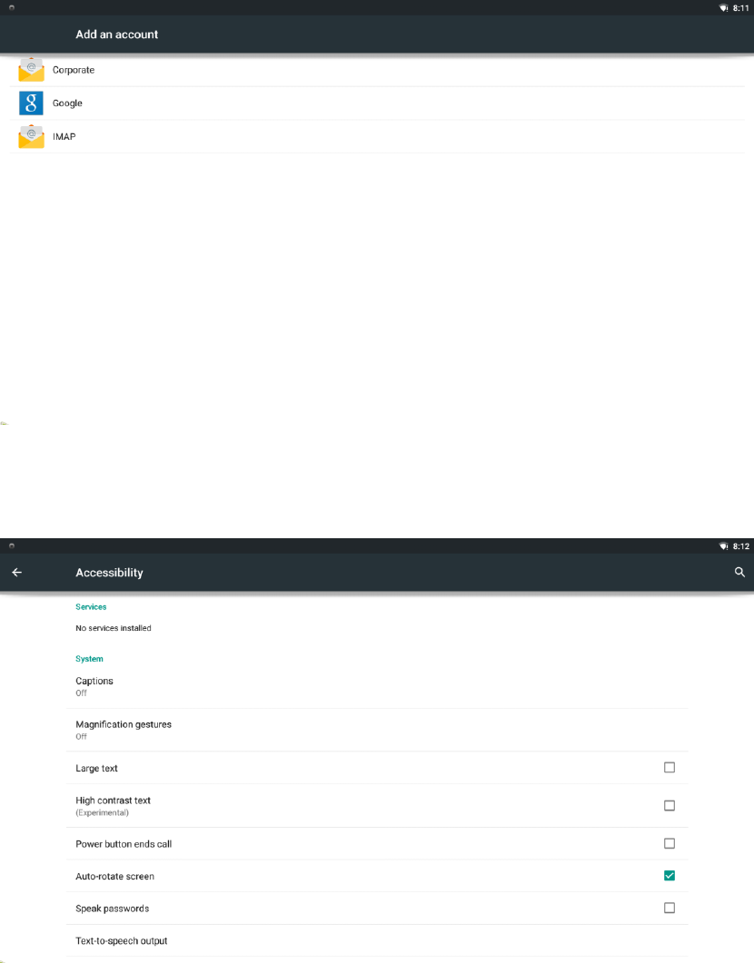754x963 pixels.
Task: Open Captions settings
Action: 377,687
